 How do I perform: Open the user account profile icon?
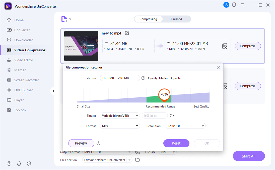[x=226, y=5]
